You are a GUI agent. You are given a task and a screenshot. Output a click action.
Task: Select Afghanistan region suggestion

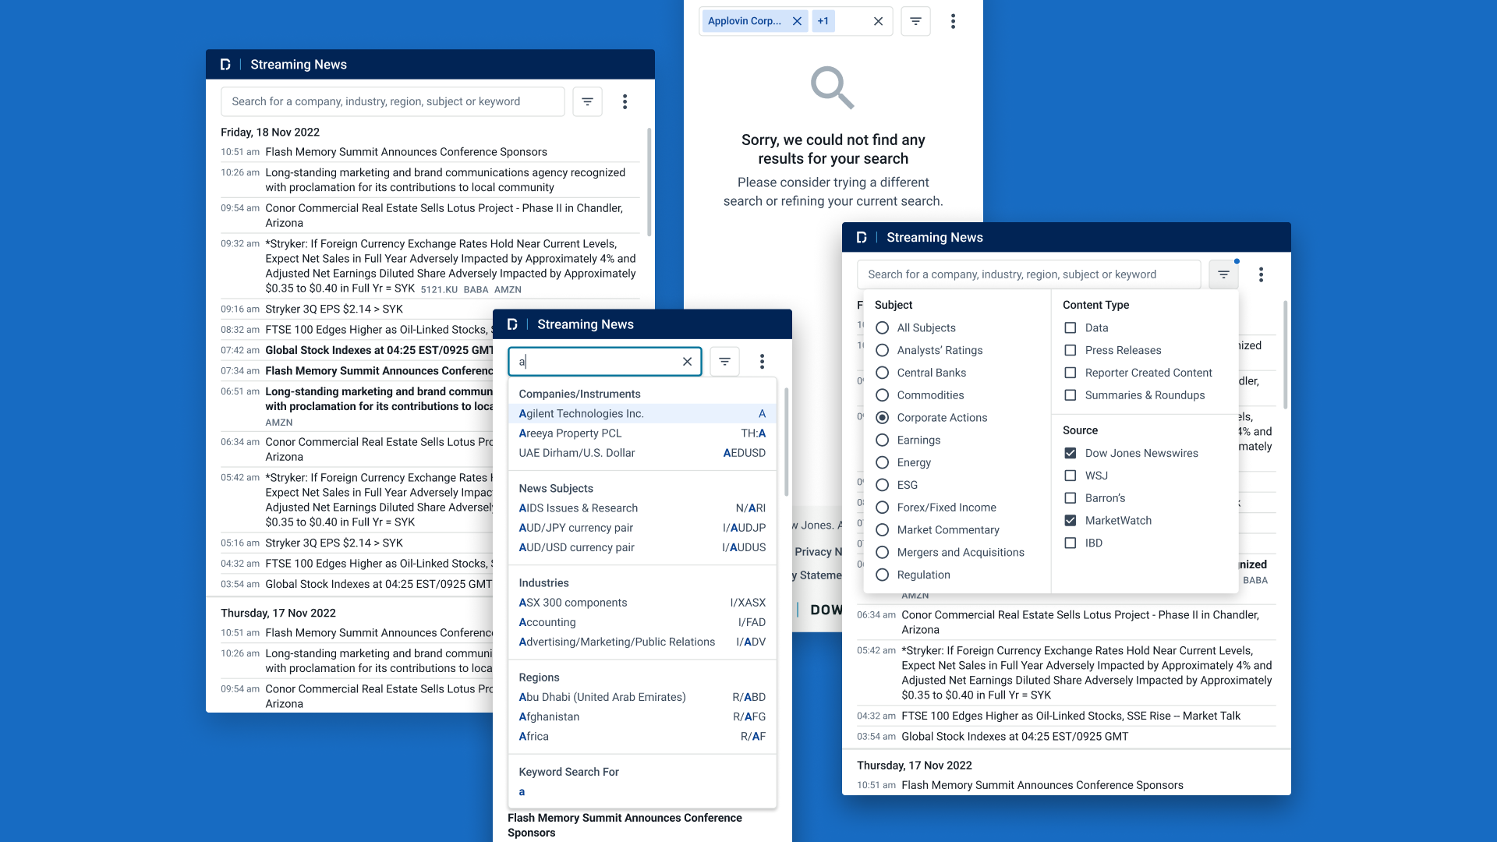coord(642,716)
